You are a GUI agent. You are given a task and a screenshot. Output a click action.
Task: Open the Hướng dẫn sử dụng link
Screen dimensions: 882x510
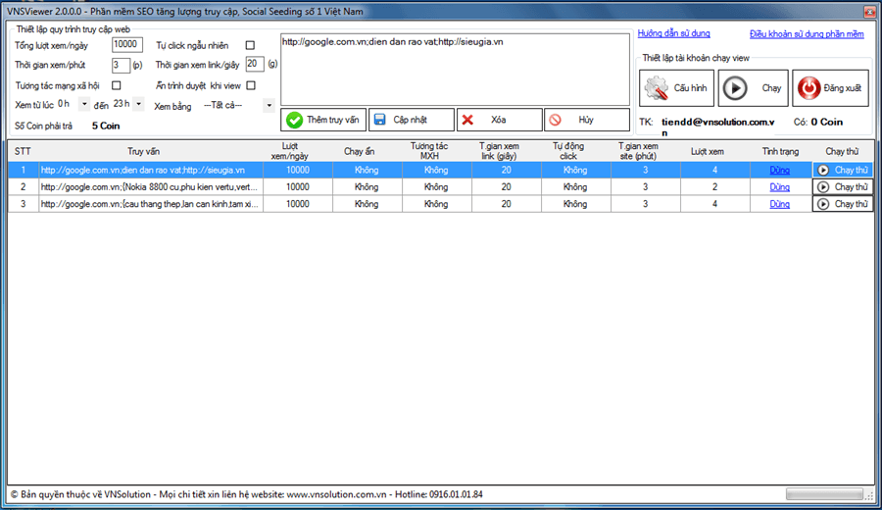(x=673, y=33)
